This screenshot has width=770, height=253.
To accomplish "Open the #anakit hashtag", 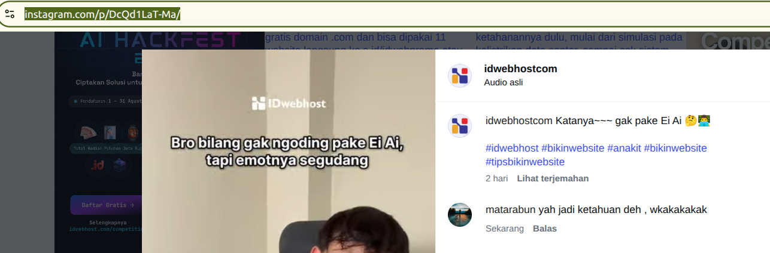I will pos(624,148).
